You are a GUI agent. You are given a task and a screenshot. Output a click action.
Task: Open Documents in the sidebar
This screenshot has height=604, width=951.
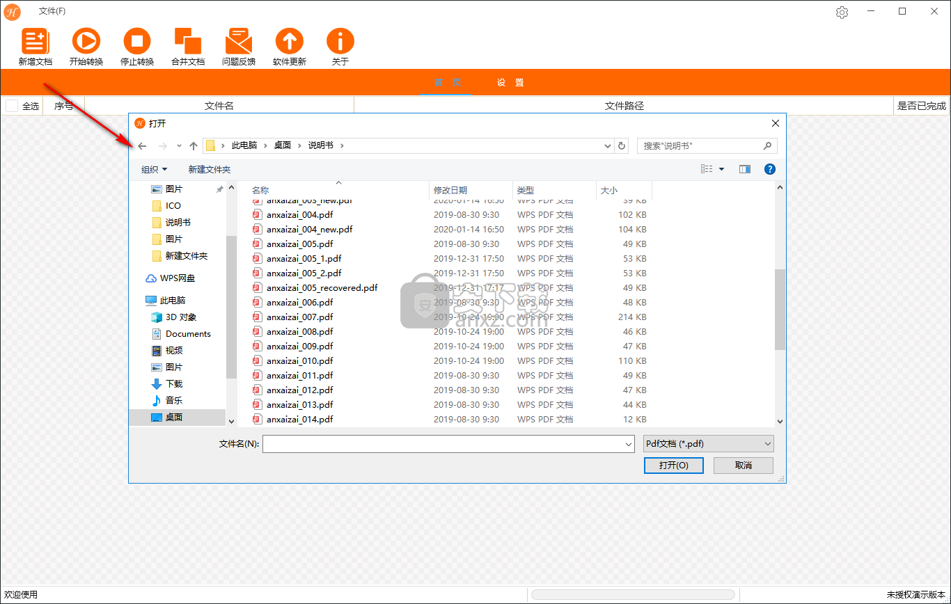(181, 334)
